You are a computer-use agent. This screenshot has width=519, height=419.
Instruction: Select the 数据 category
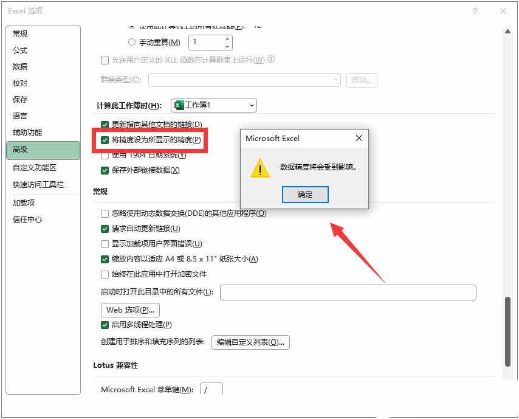click(43, 66)
